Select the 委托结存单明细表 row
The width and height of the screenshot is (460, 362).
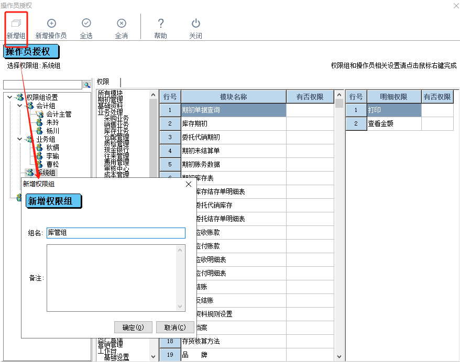[240, 219]
